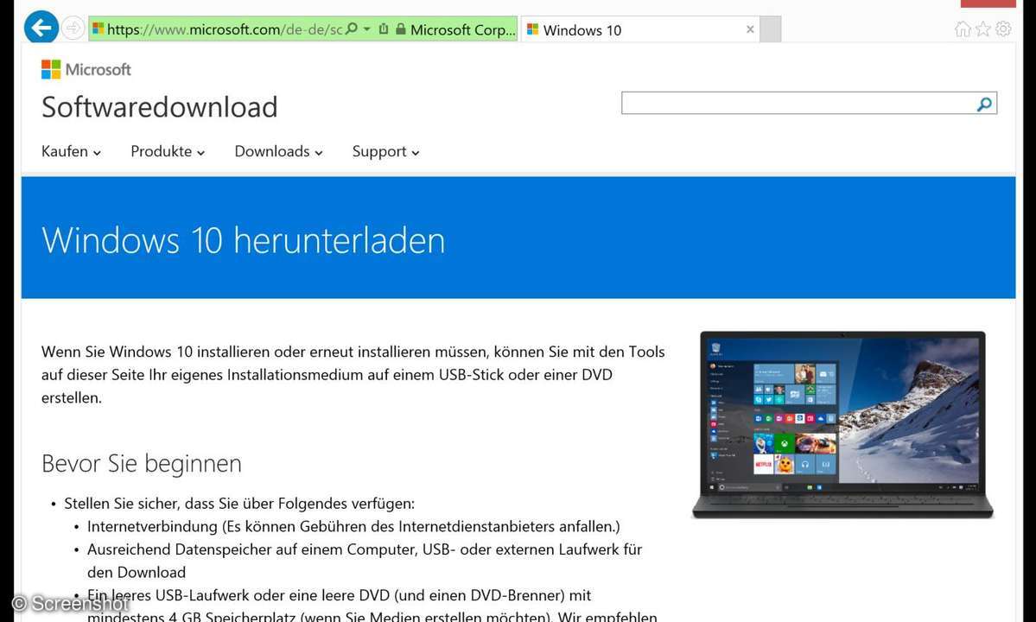Viewport: 1036px width, 622px height.
Task: Click the search magnifier in address bar
Action: [x=352, y=29]
